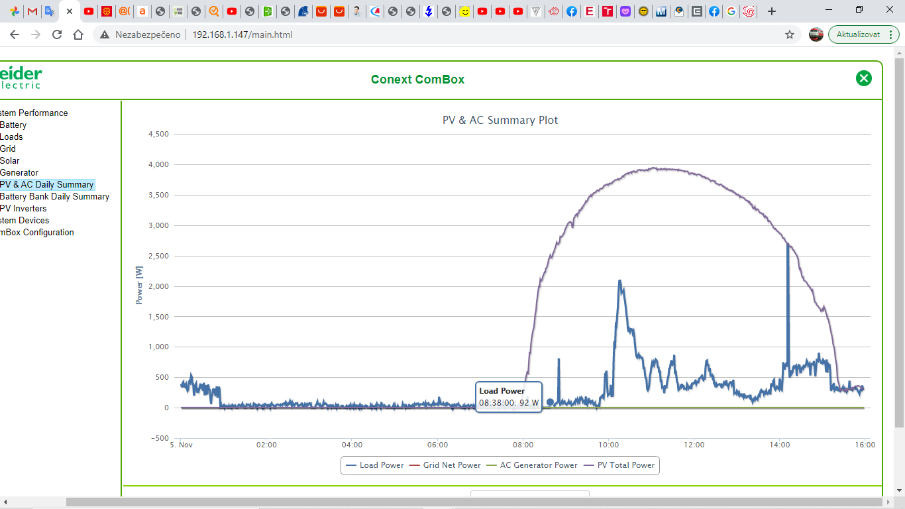The width and height of the screenshot is (905, 509).
Task: Open the Gmail tab in tab bar
Action: click(32, 11)
